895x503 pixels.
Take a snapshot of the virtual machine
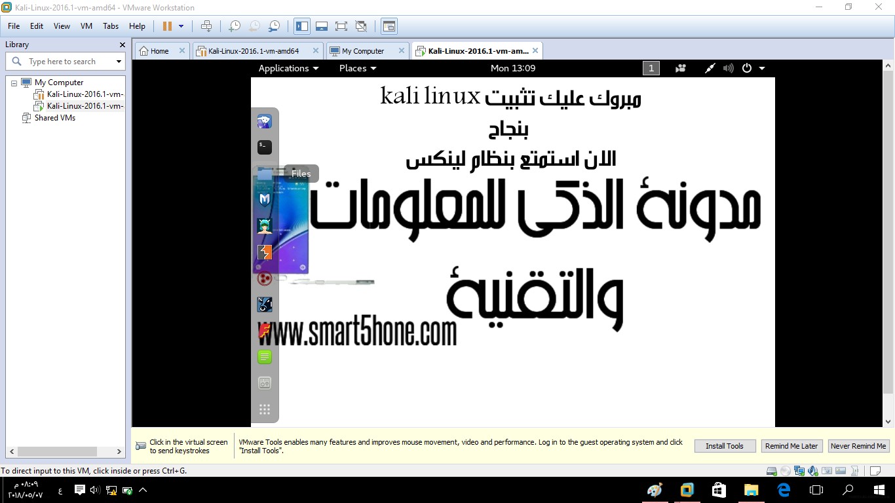point(234,26)
